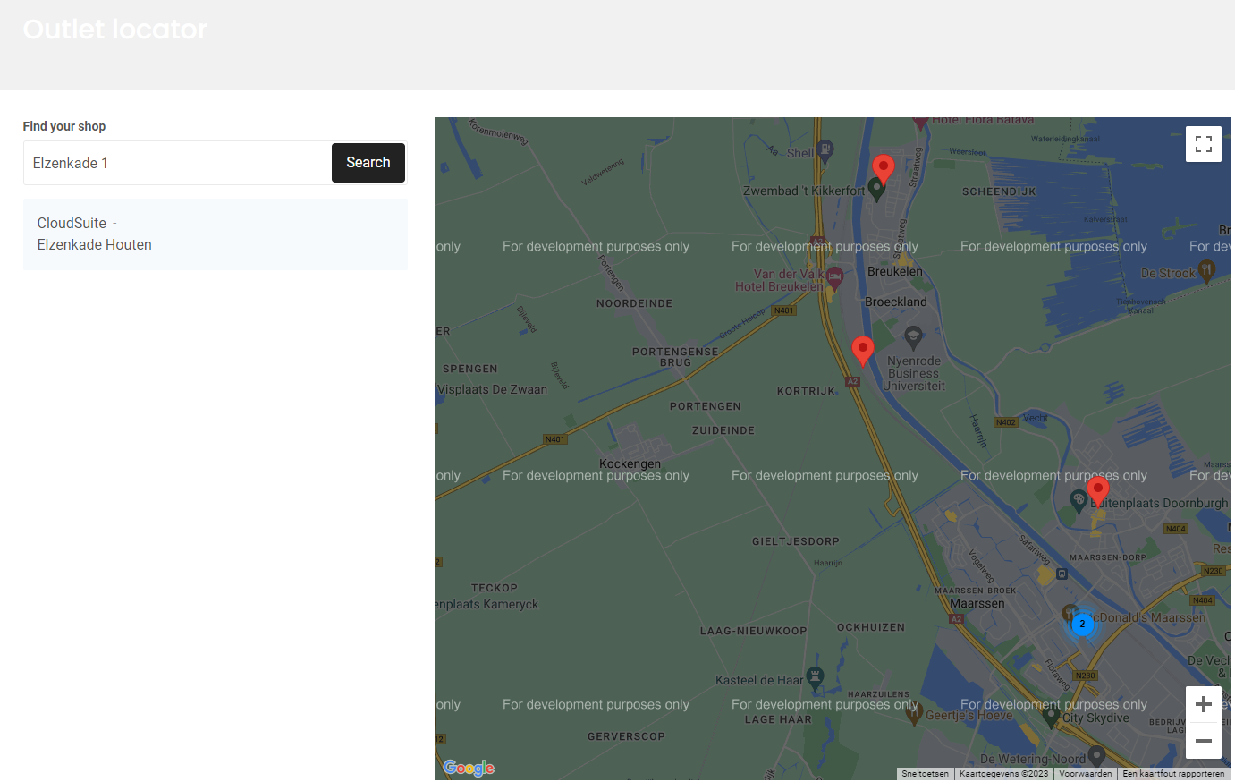The height and width of the screenshot is (782, 1235).
Task: Click the Van der Valk Hotel Breukelen icon
Action: tap(834, 276)
